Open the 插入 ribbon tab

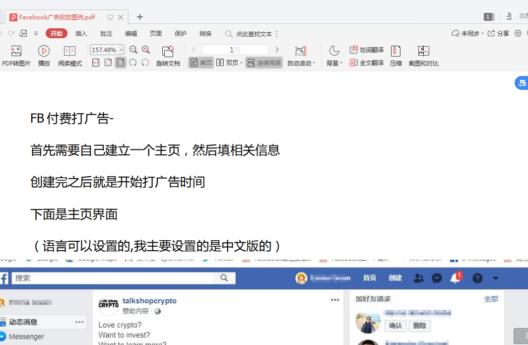pyautogui.click(x=81, y=33)
